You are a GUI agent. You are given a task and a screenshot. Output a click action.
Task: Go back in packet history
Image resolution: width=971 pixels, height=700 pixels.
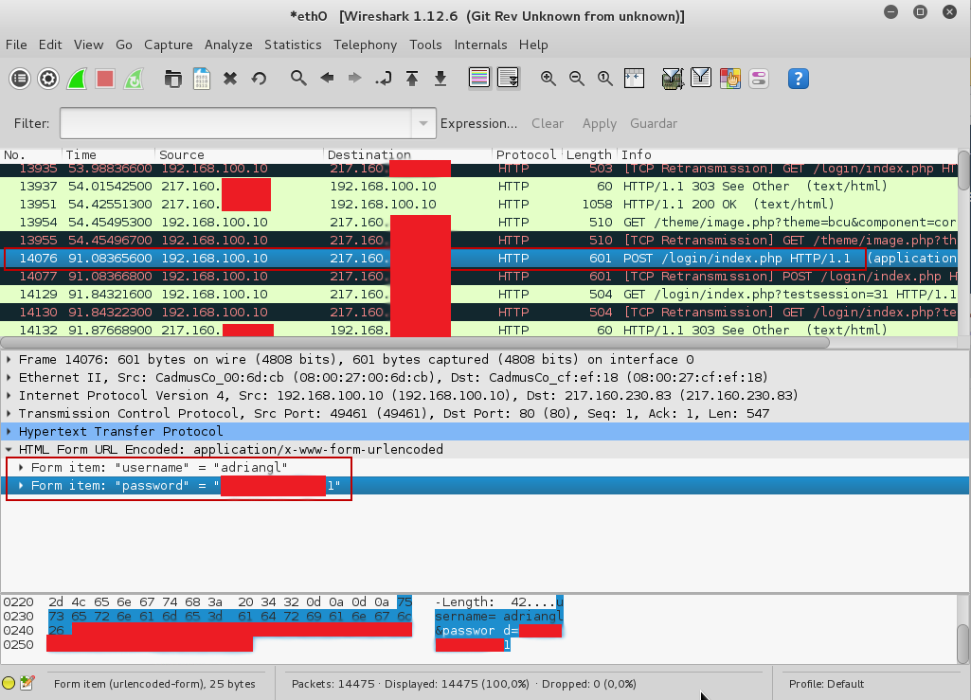pyautogui.click(x=327, y=78)
